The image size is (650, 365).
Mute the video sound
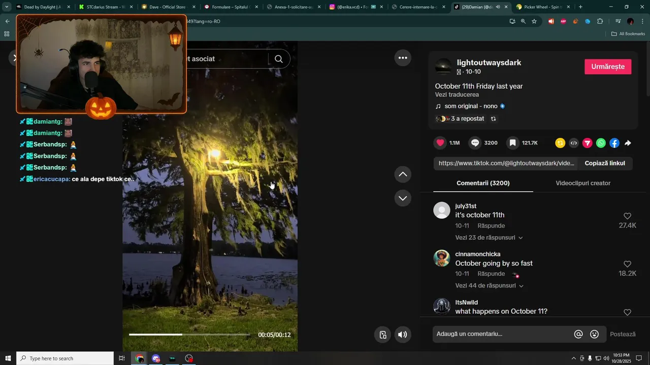[403, 335]
